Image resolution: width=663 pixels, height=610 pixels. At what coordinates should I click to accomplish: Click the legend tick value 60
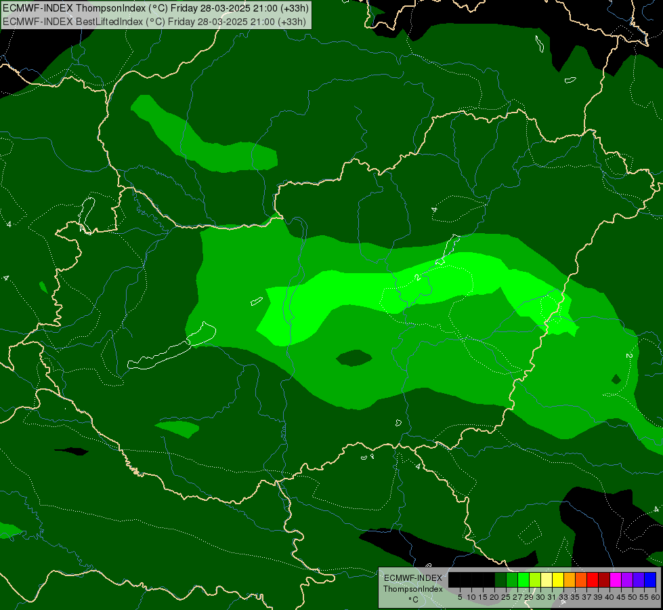coord(656,597)
